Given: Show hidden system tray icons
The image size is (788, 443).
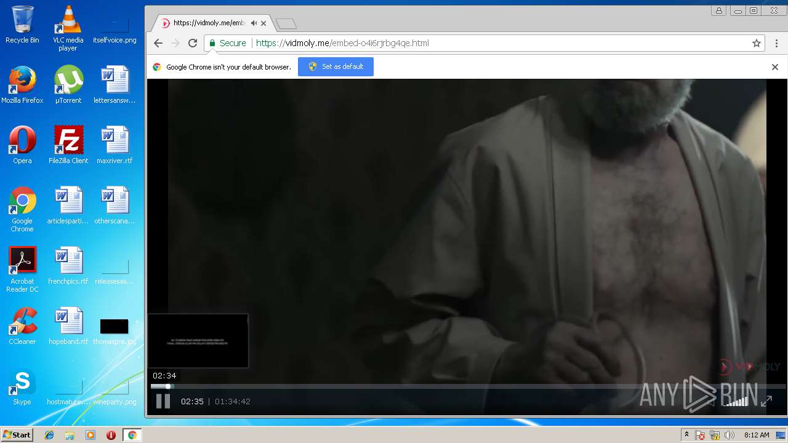Looking at the screenshot, I should point(686,435).
